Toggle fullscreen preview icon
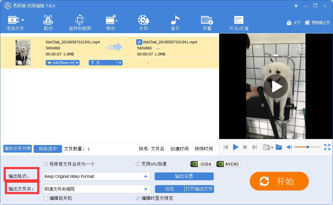Screen dimensions: 333x205 327,147
